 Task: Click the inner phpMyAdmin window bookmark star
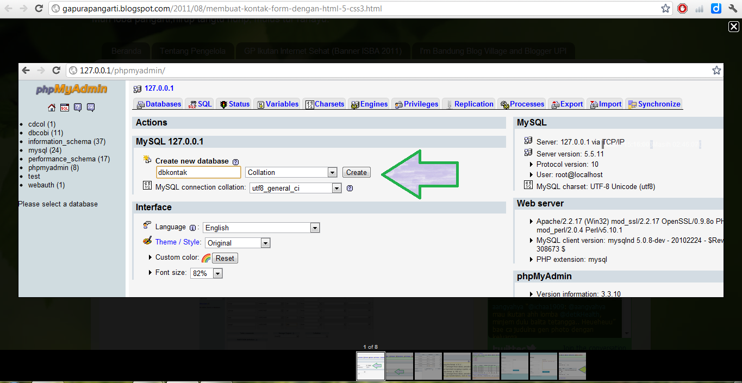pyautogui.click(x=716, y=70)
